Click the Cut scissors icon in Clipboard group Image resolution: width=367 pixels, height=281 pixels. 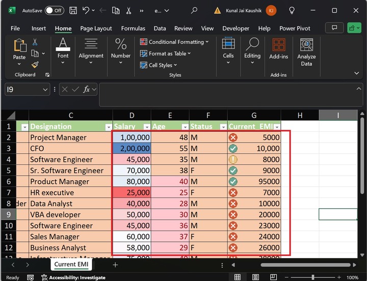tap(35, 42)
